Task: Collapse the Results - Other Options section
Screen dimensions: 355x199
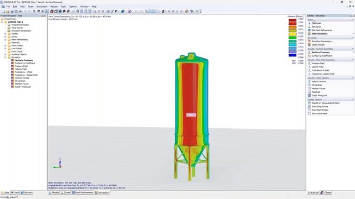Action: click(353, 78)
